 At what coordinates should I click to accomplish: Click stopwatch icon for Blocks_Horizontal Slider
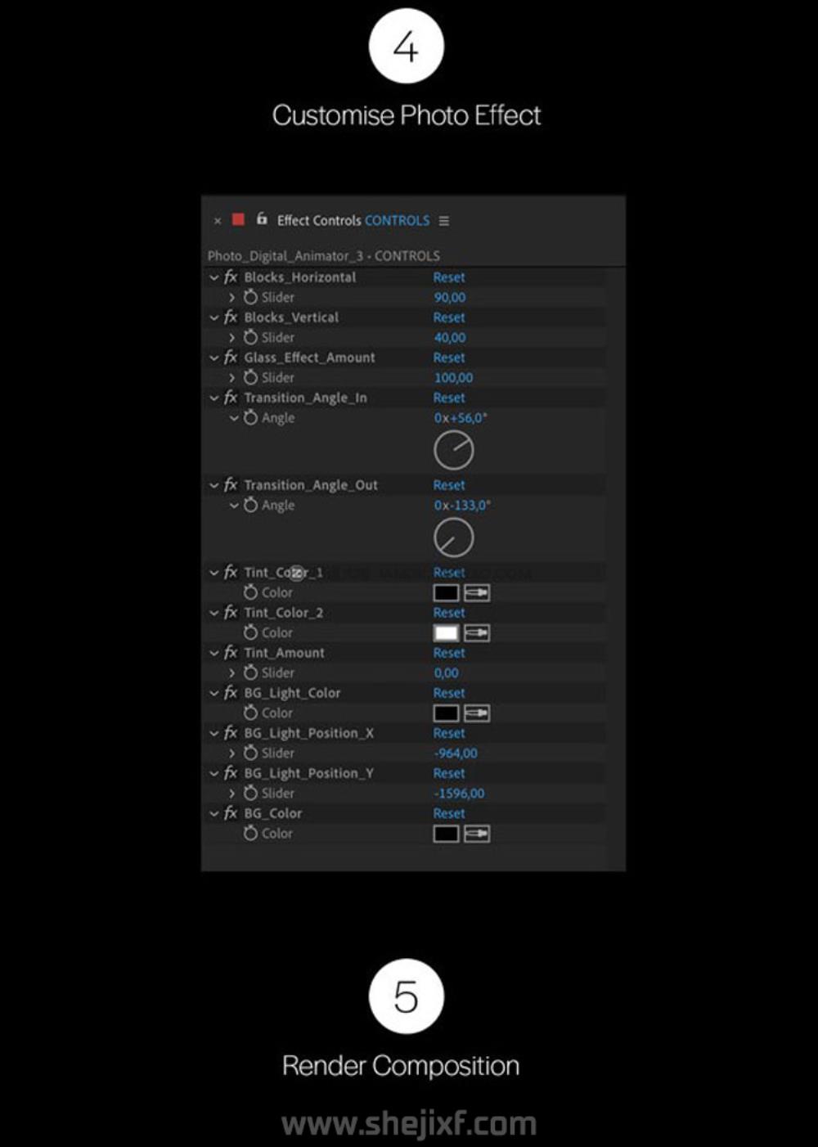[251, 297]
